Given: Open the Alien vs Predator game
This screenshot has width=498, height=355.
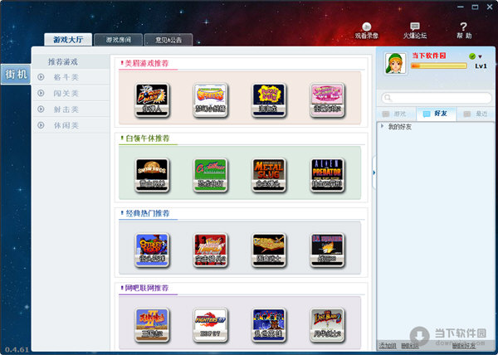Looking at the screenshot, I should pos(327,175).
